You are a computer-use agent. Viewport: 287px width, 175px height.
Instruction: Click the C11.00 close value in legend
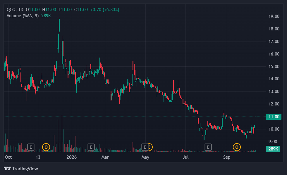coord(81,10)
